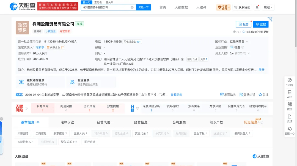The height and width of the screenshot is (166, 297).
Task: Open 自身风险 risk item
Action: coord(43,108)
